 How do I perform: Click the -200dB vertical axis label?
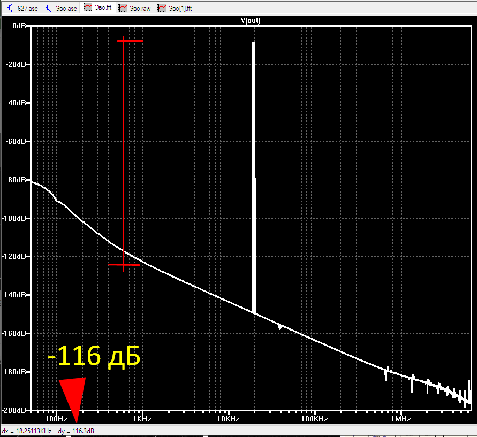coord(14,410)
